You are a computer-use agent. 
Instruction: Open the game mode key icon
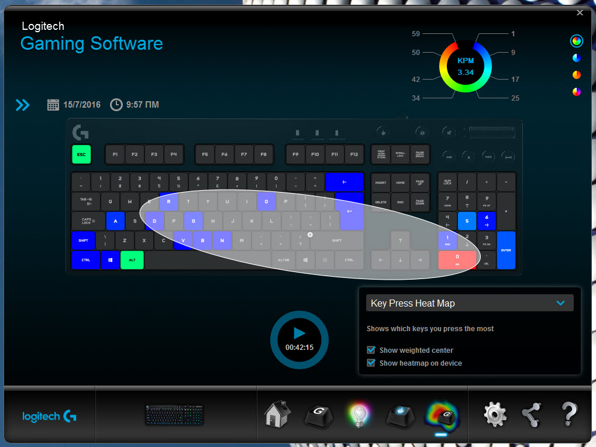[401, 416]
